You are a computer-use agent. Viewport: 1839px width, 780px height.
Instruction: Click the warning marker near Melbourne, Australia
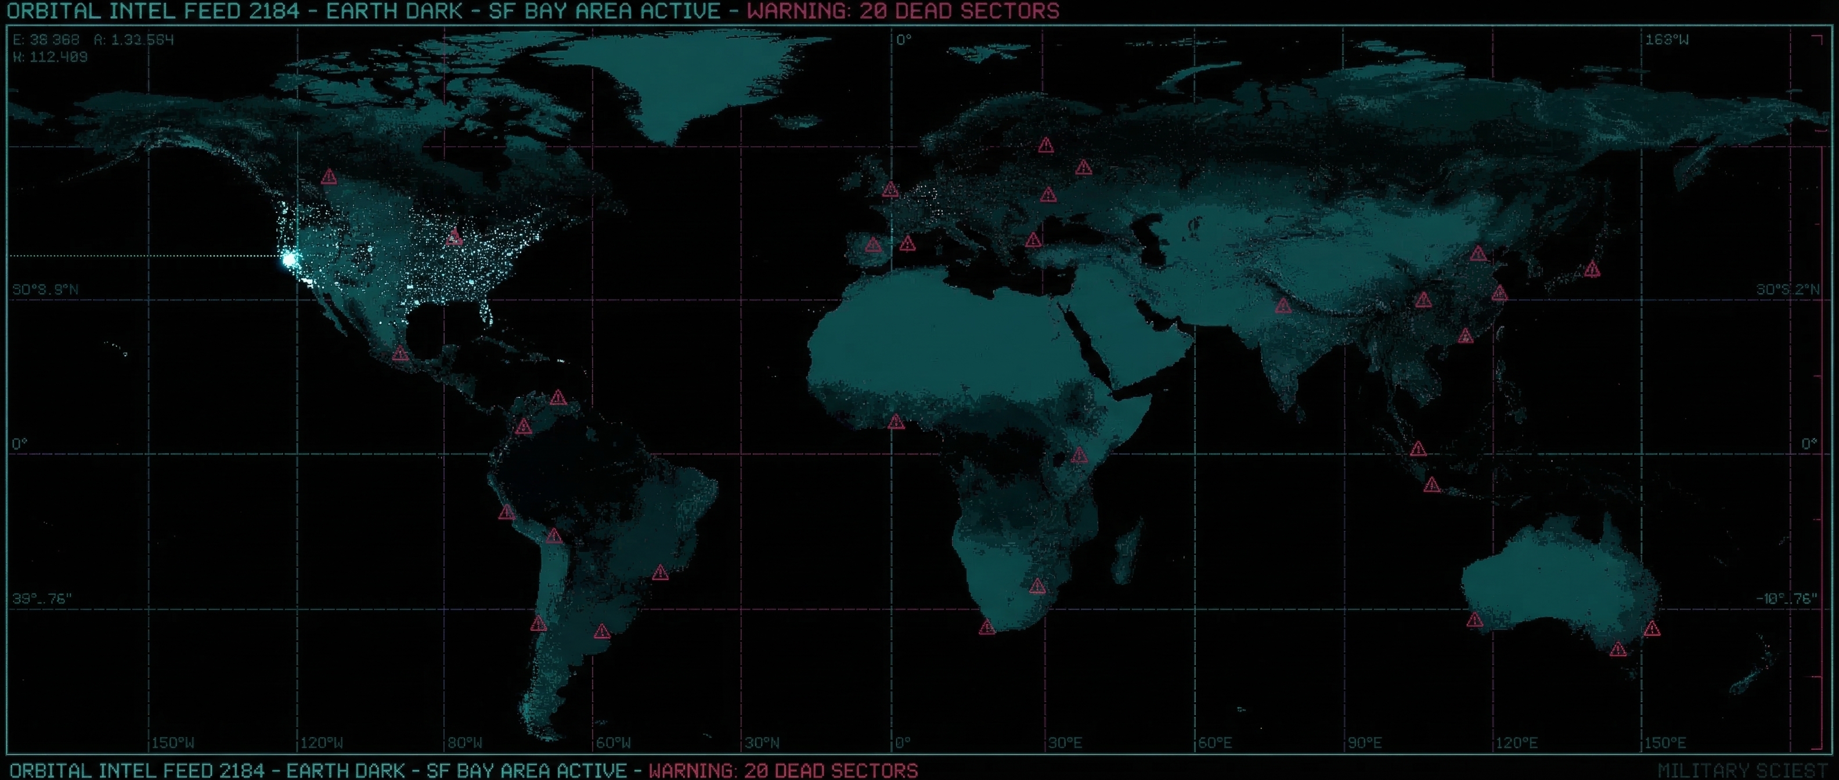[x=1618, y=649]
